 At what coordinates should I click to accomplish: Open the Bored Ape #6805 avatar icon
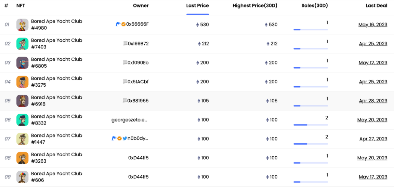coord(22,63)
